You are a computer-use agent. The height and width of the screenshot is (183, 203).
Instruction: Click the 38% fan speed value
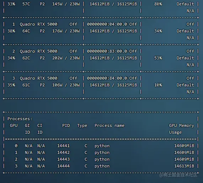11,31
